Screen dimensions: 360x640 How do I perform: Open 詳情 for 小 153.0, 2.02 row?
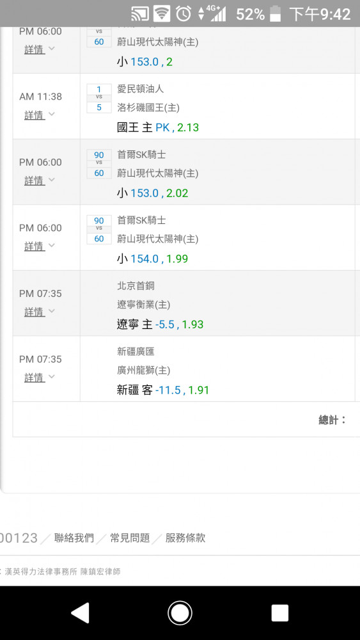click(x=39, y=180)
